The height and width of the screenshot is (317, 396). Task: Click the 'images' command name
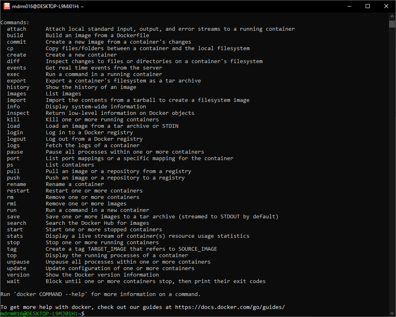pyautogui.click(x=17, y=94)
